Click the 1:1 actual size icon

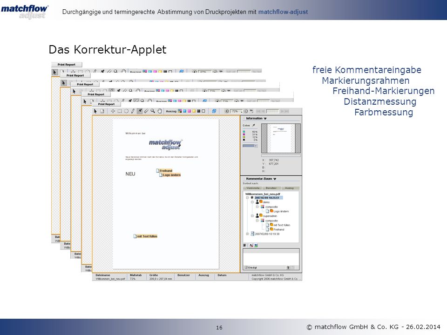251,111
